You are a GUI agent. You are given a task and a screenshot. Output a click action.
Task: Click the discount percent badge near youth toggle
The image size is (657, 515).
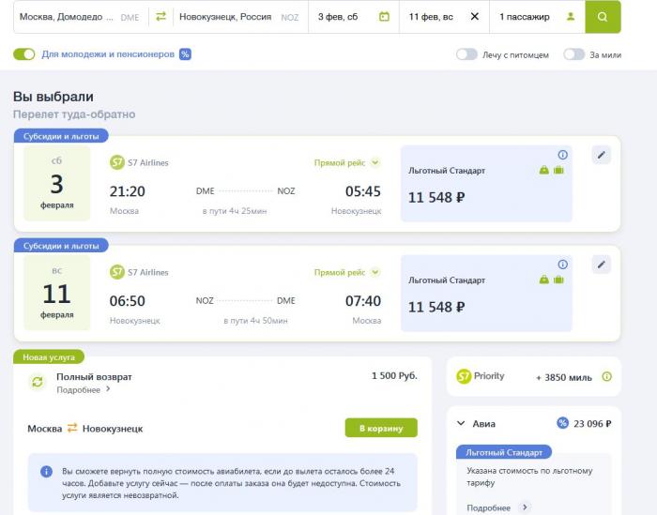point(185,54)
